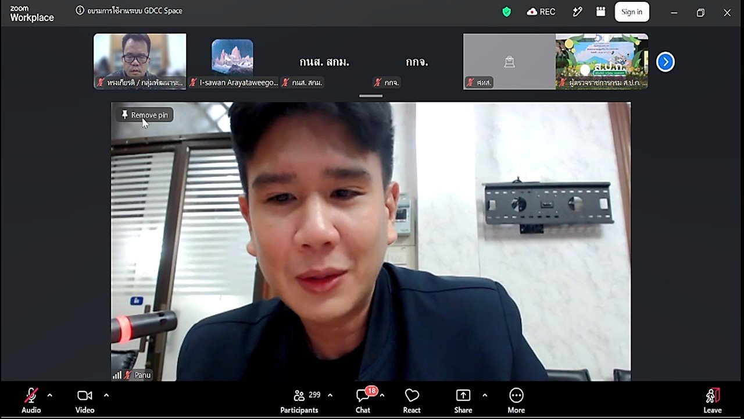Expand chat options caret
This screenshot has width=744, height=419.
click(x=382, y=396)
